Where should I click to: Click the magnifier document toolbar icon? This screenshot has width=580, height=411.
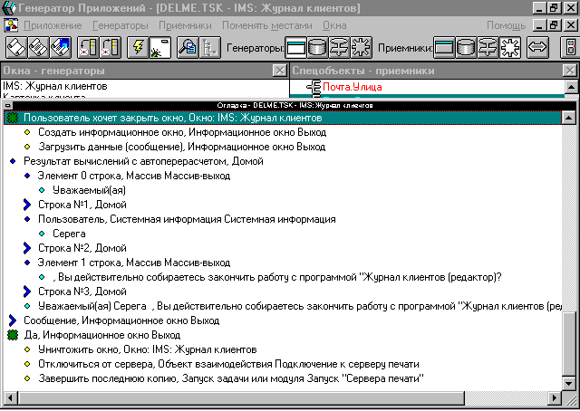point(188,47)
